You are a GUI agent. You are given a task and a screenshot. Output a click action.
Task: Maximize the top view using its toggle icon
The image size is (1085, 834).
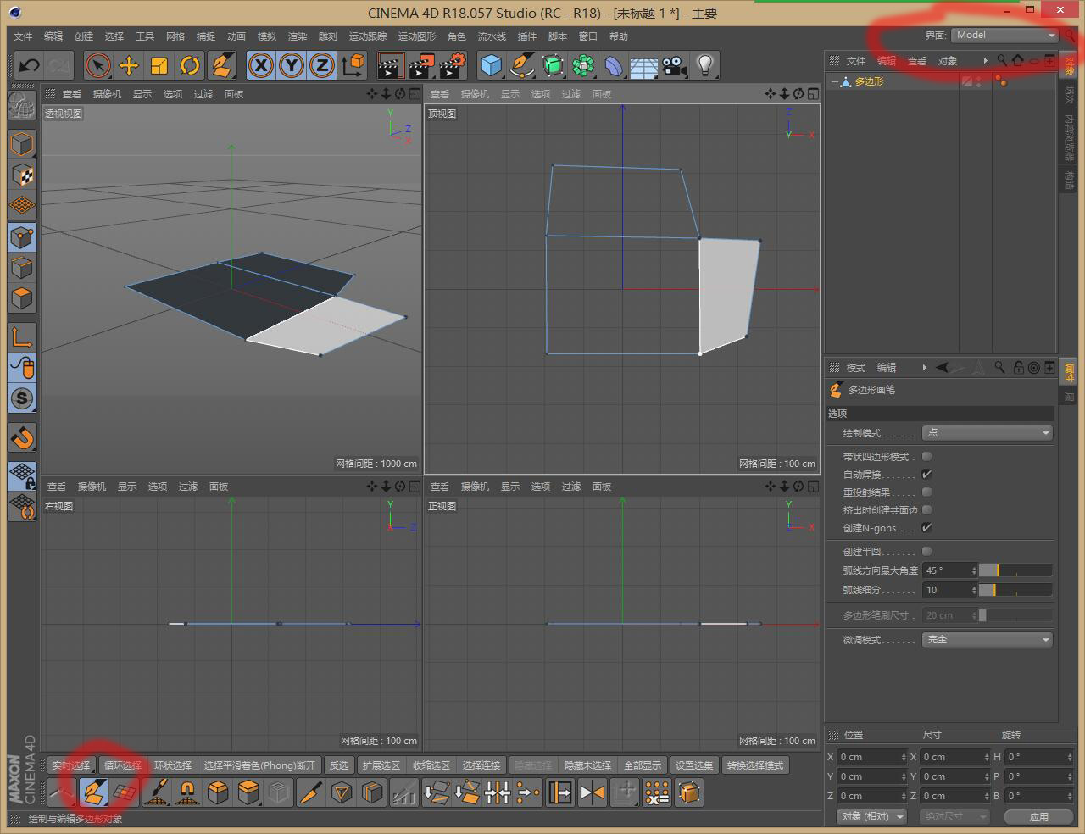pyautogui.click(x=813, y=94)
